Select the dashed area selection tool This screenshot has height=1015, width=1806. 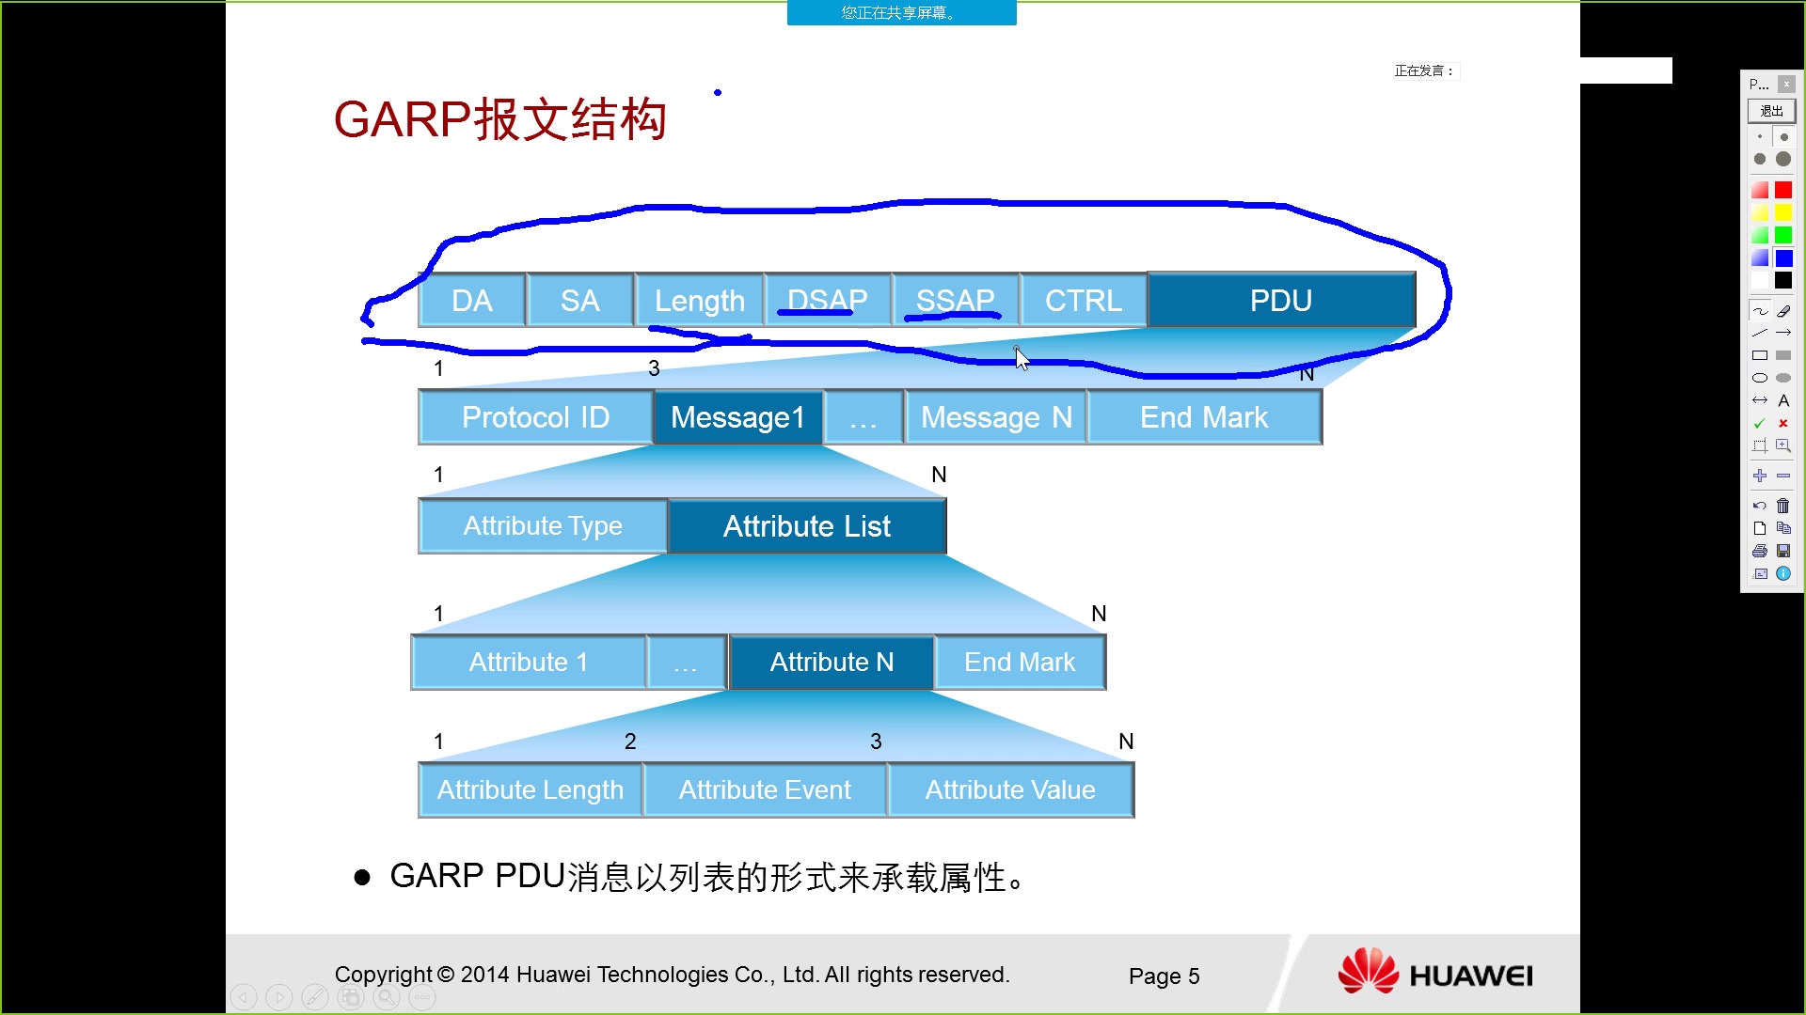coord(1760,445)
